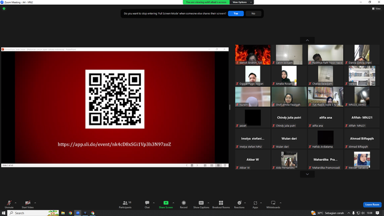The width and height of the screenshot is (384, 216).
Task: Click the green encryption shield icon
Action: 4,8
